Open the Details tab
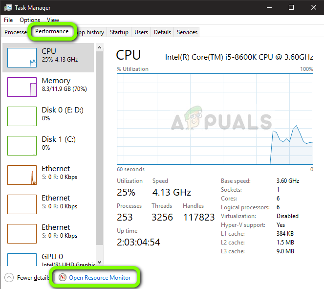 coord(162,32)
